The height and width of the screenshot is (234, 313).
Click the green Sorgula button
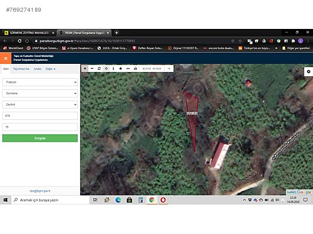click(x=40, y=138)
